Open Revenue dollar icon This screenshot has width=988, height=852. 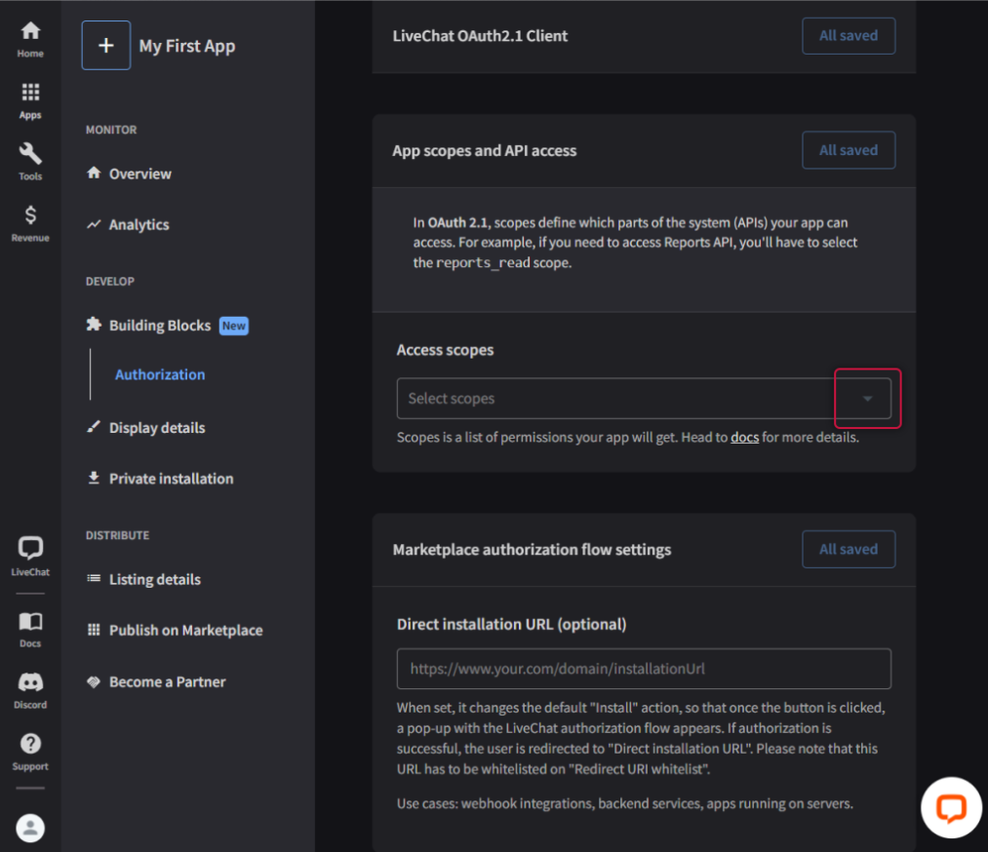click(30, 223)
